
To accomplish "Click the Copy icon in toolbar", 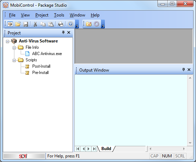I will pos(43,24).
